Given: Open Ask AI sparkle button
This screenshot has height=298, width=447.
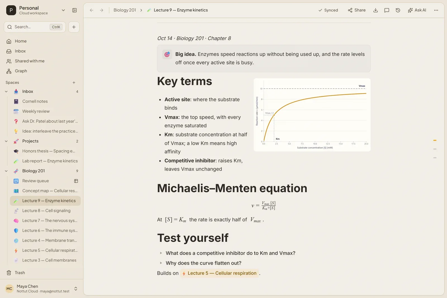Looking at the screenshot, I should [417, 10].
